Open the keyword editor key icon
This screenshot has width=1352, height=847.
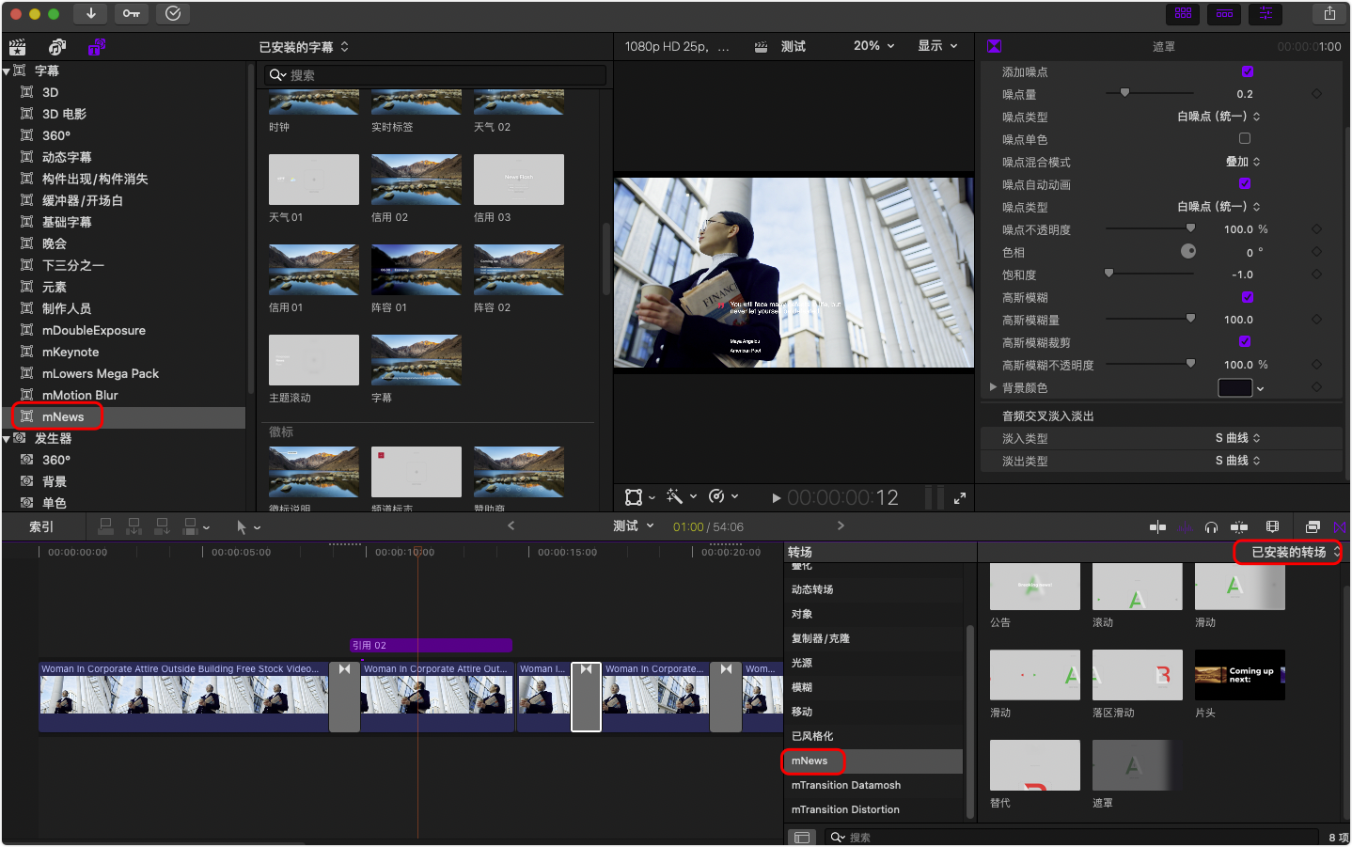coord(132,13)
